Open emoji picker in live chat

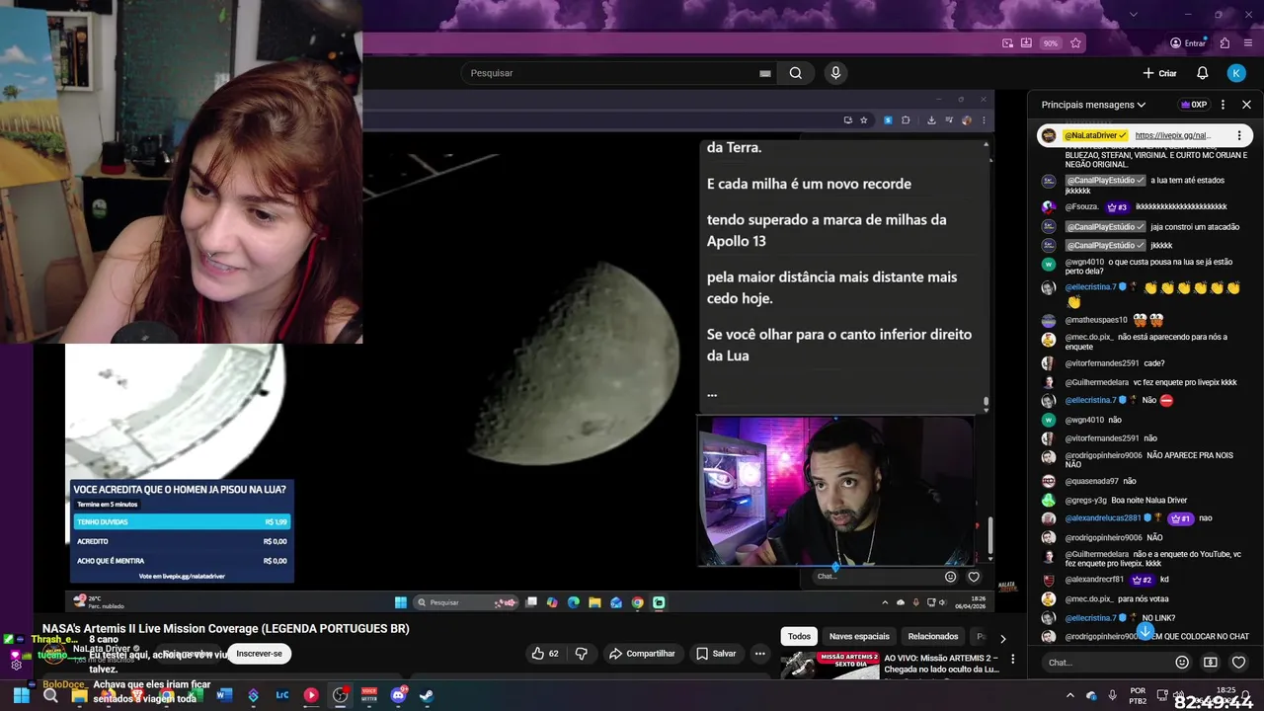pos(1182,663)
